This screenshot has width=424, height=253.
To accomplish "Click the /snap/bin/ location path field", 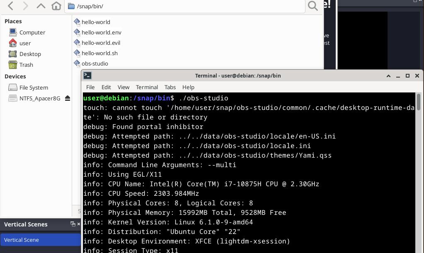I will click(187, 6).
